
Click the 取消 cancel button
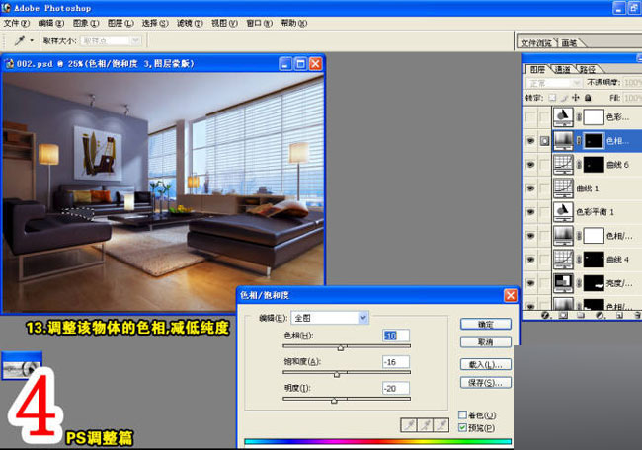tap(486, 341)
